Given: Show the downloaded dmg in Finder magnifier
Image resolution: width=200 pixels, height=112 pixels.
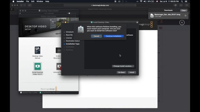Looking at the screenshot, I should click(x=185, y=16).
